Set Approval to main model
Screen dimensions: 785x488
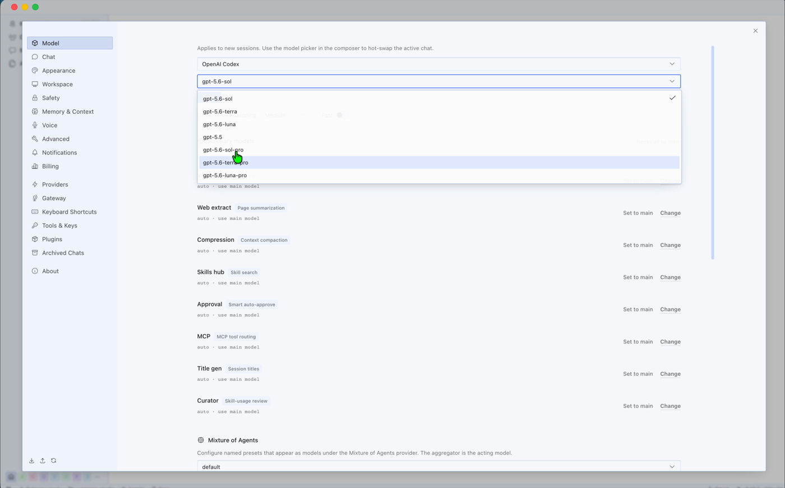pyautogui.click(x=638, y=310)
